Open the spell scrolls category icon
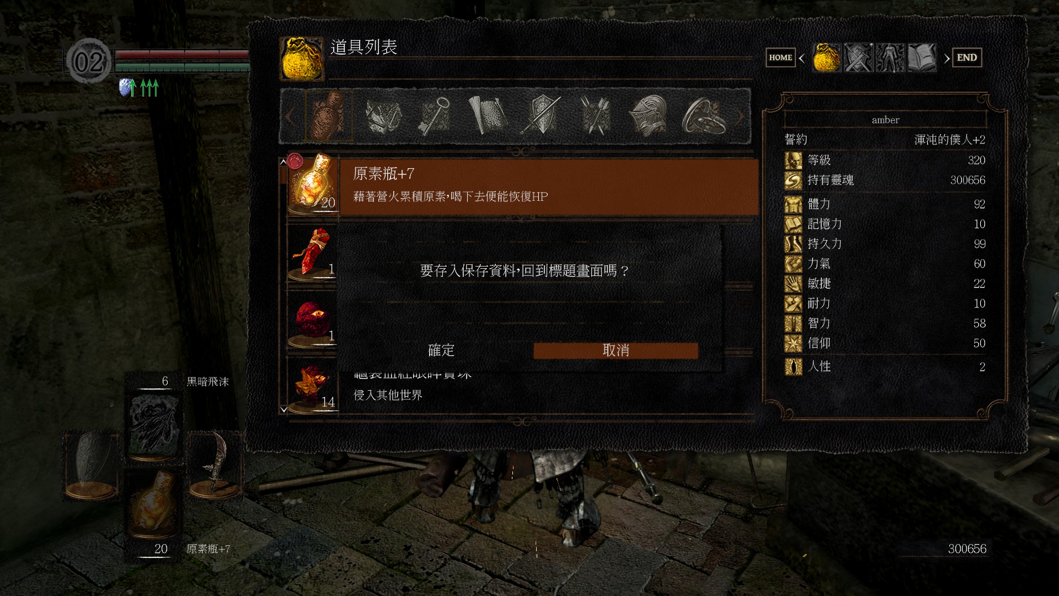Viewport: 1059px width, 596px height. [488, 116]
